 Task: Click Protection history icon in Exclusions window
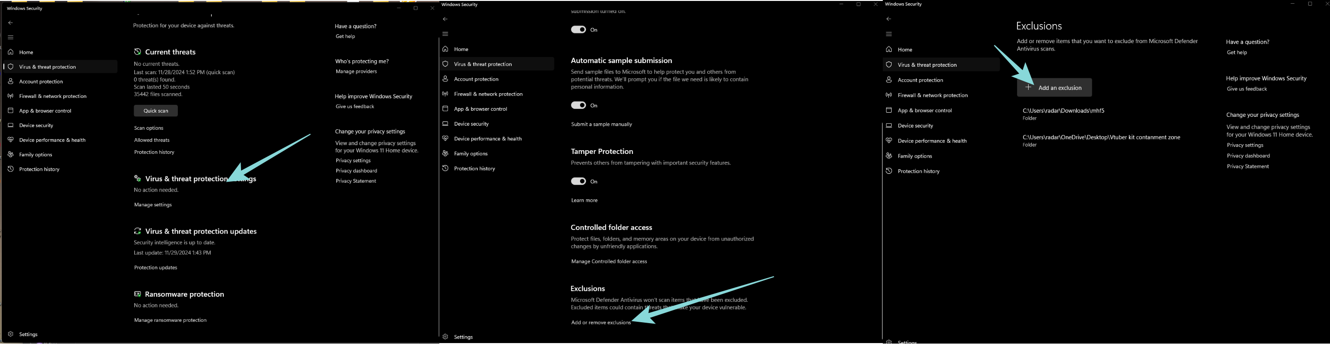point(888,171)
